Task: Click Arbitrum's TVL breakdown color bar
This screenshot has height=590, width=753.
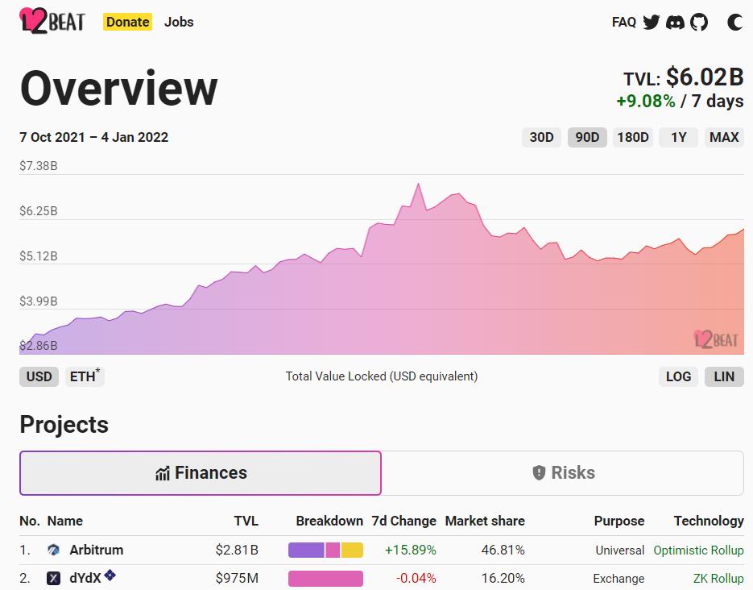Action: (x=325, y=551)
